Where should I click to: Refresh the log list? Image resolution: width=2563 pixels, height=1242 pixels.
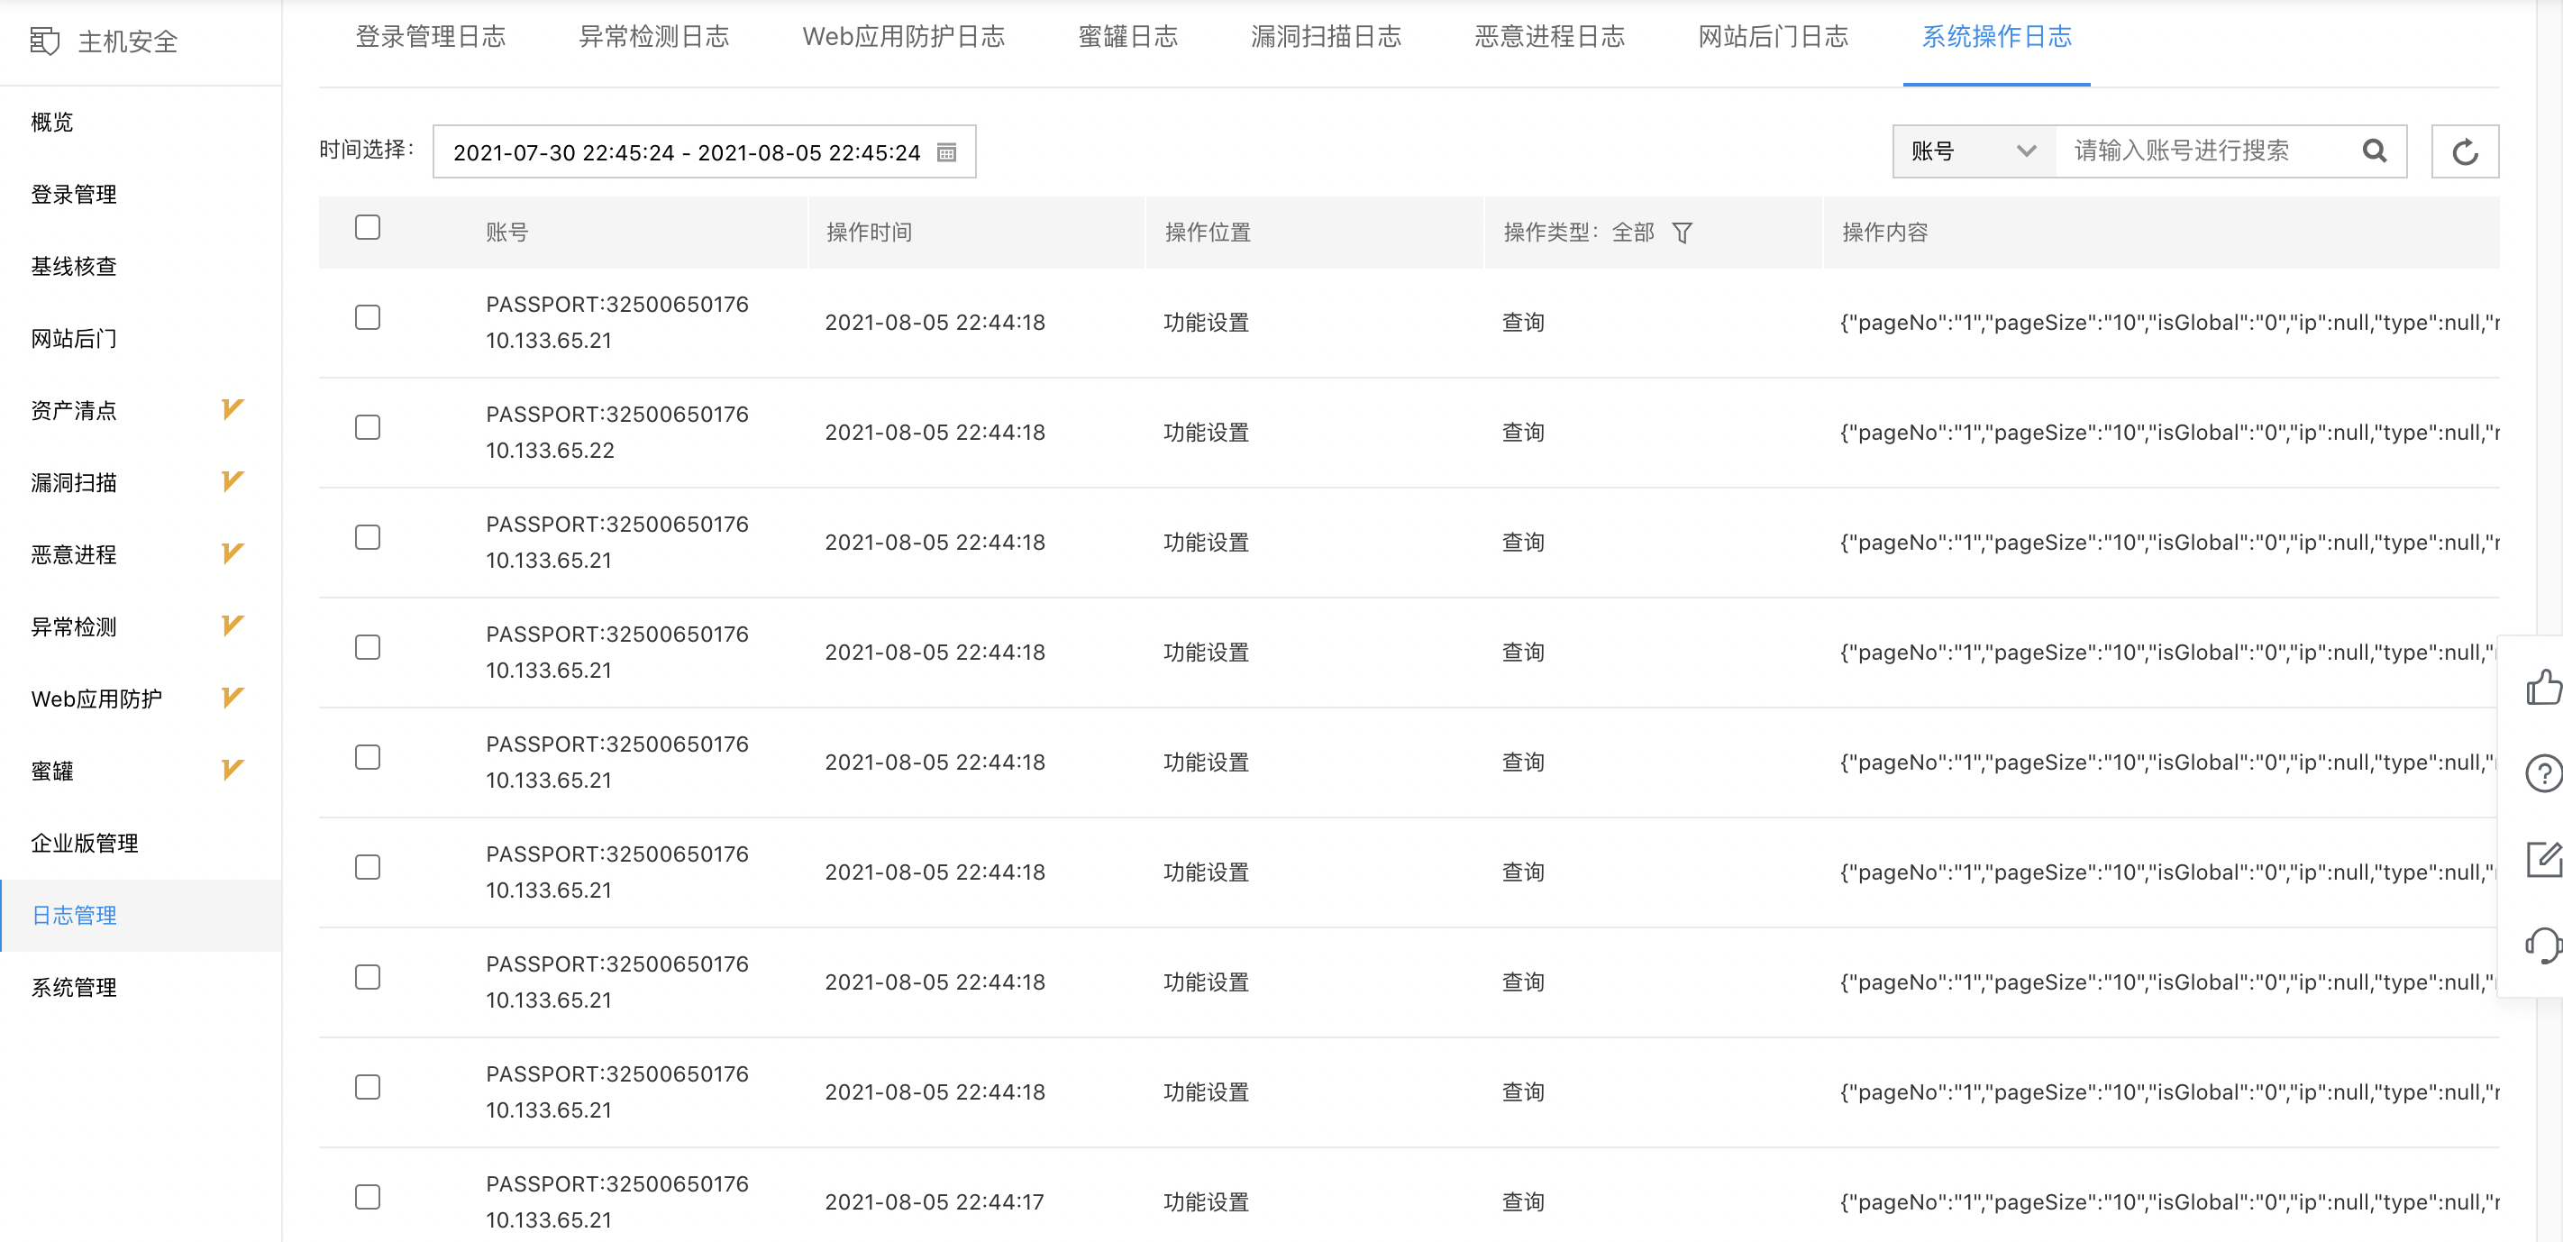coord(2465,152)
